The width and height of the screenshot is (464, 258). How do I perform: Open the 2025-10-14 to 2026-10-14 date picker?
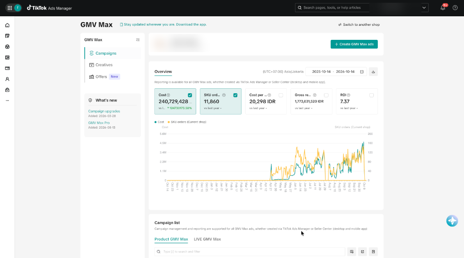click(x=336, y=72)
